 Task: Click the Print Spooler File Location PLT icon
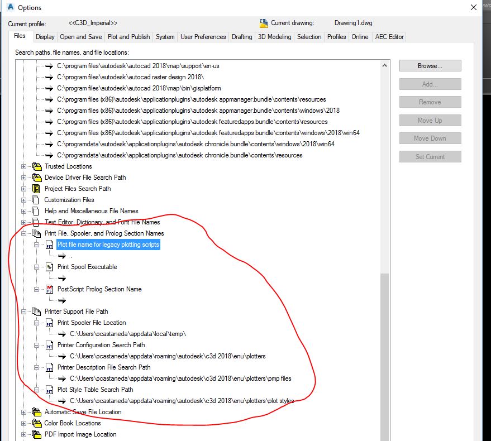[x=50, y=323]
